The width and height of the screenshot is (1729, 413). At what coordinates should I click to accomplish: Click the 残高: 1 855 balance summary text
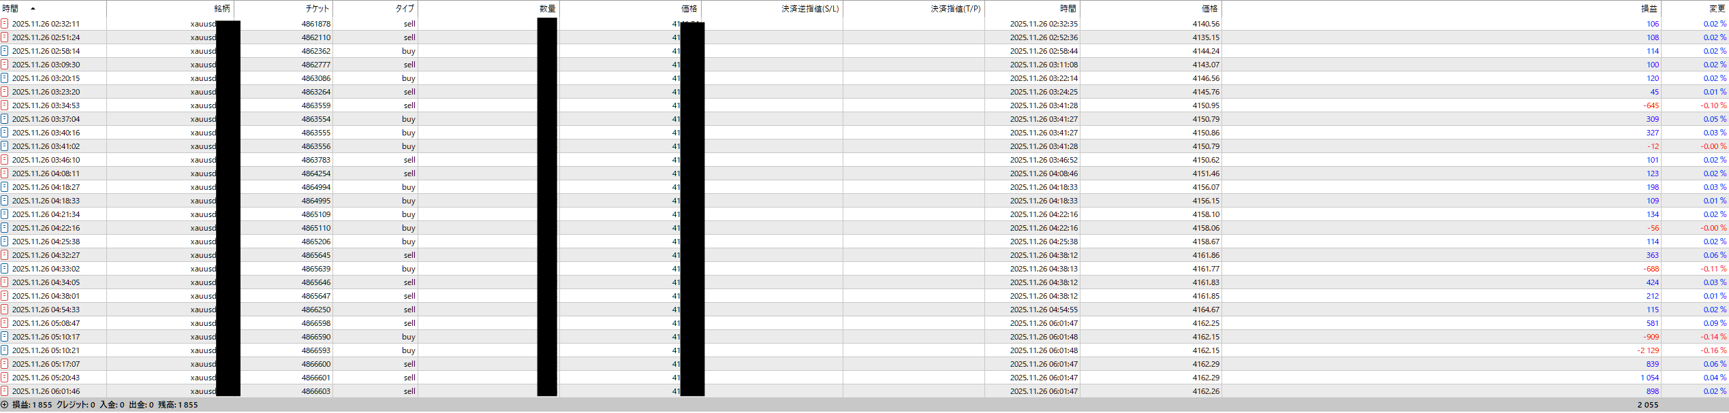coord(178,405)
